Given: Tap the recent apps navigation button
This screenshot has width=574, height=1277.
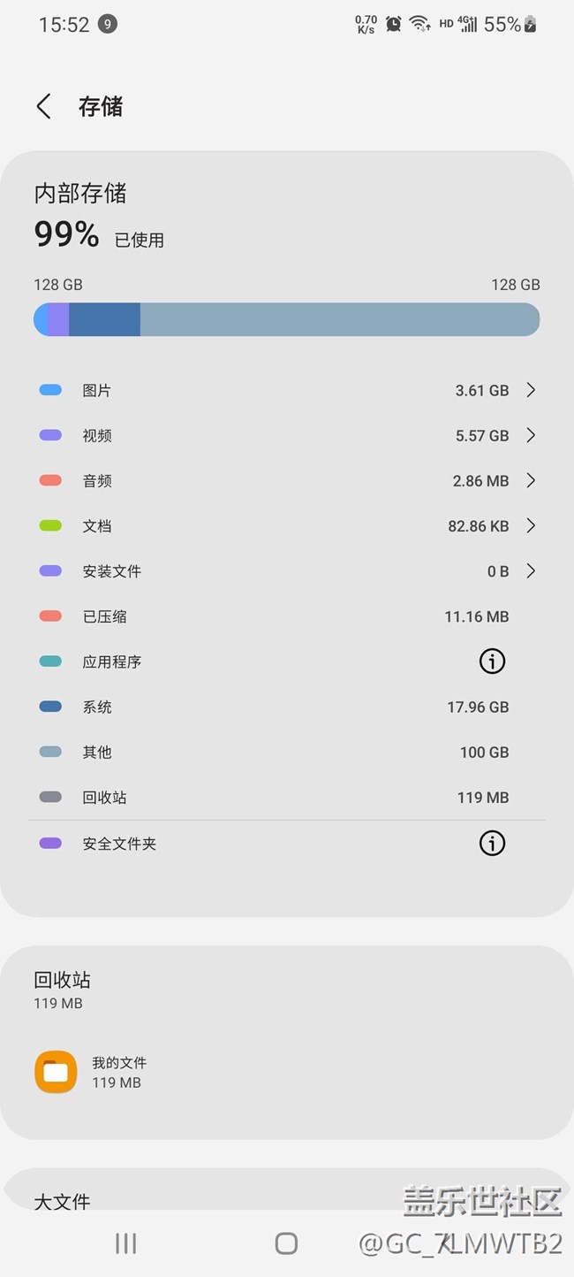Looking at the screenshot, I should [x=126, y=1243].
